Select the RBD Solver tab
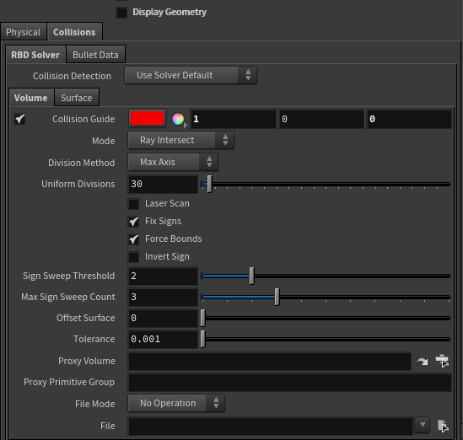 35,55
